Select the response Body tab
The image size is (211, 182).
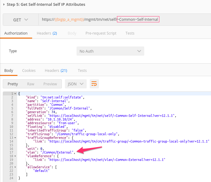tap(9, 71)
